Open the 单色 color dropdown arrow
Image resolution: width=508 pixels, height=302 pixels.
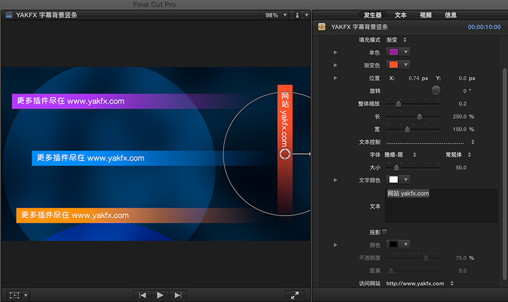click(x=406, y=52)
